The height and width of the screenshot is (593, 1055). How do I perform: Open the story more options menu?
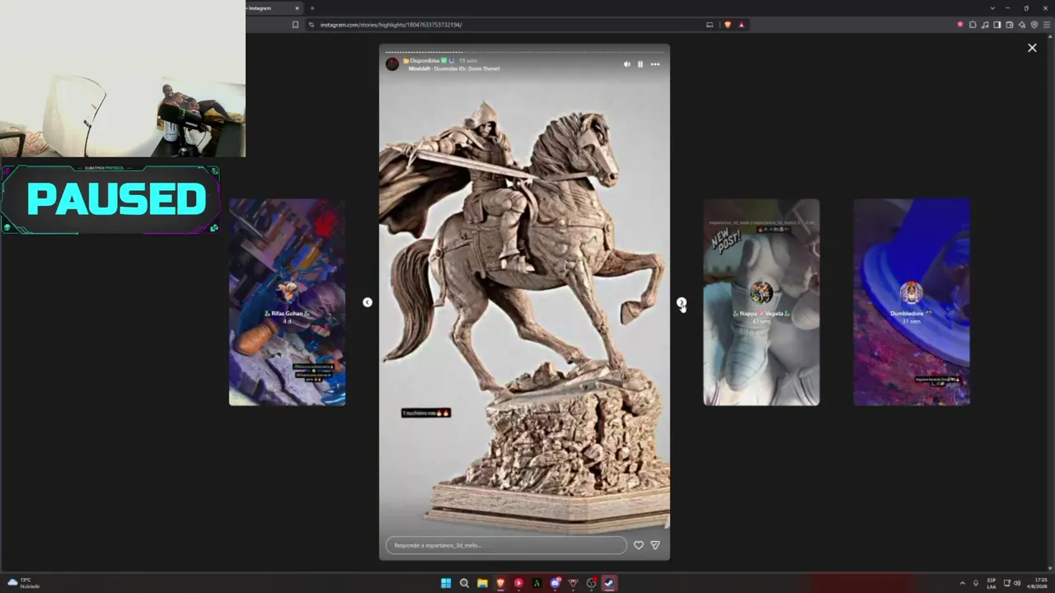click(x=655, y=64)
